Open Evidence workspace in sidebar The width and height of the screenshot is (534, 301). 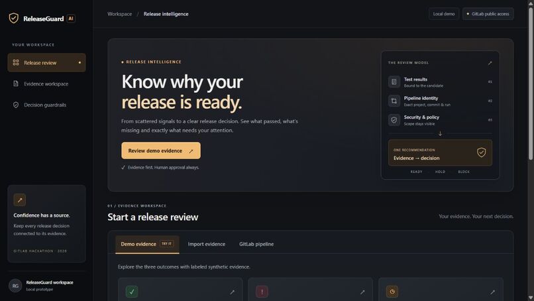click(46, 84)
